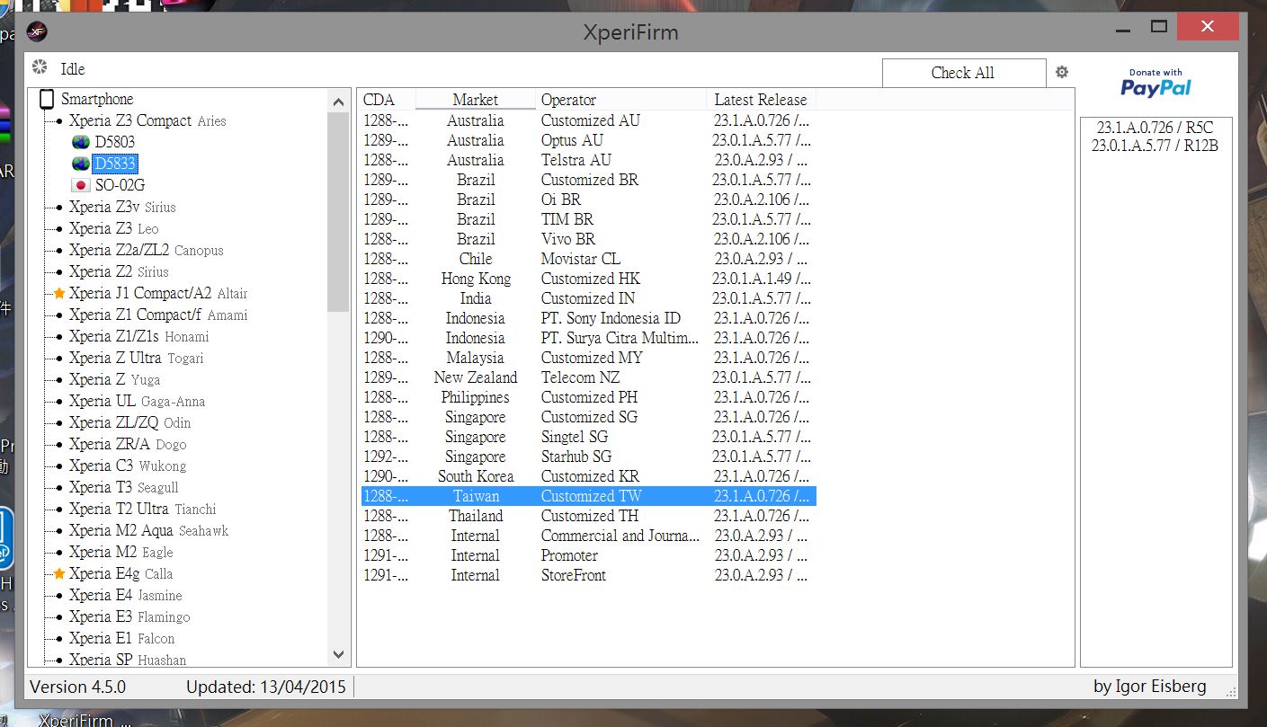Select the PT. Sony Indonesia ID row

[588, 318]
